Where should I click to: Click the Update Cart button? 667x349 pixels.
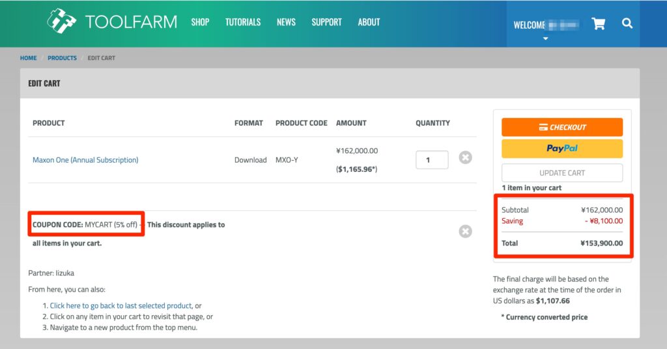(x=562, y=173)
